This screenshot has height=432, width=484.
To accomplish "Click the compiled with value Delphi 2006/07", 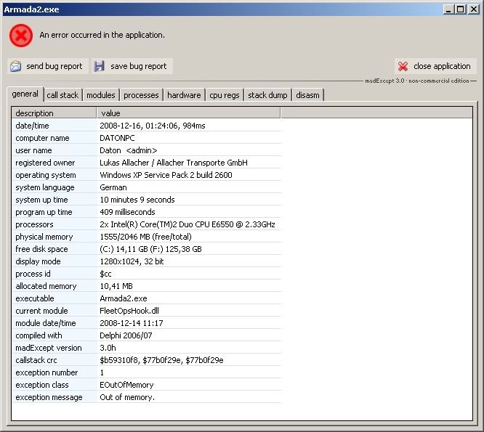I will 126,335.
